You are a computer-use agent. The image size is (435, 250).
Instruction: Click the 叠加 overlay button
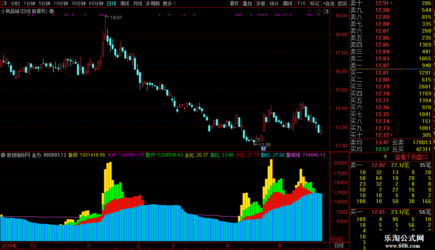click(x=247, y=3)
